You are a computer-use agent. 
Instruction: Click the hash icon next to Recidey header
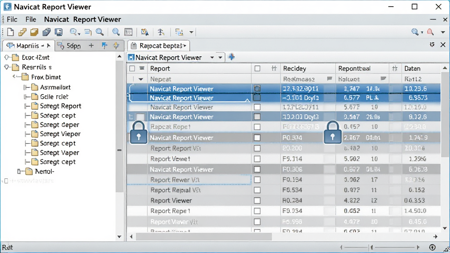click(x=274, y=68)
